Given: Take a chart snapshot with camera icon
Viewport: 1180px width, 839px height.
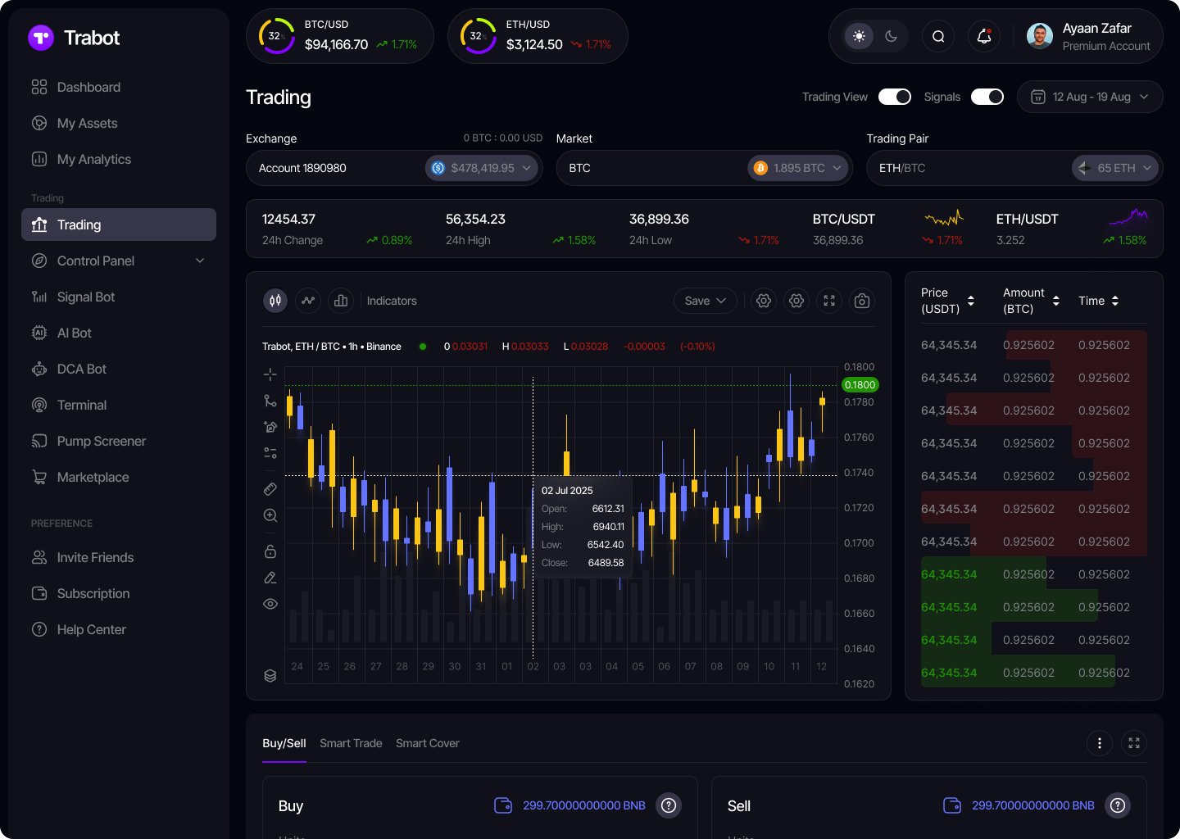Looking at the screenshot, I should (x=861, y=301).
